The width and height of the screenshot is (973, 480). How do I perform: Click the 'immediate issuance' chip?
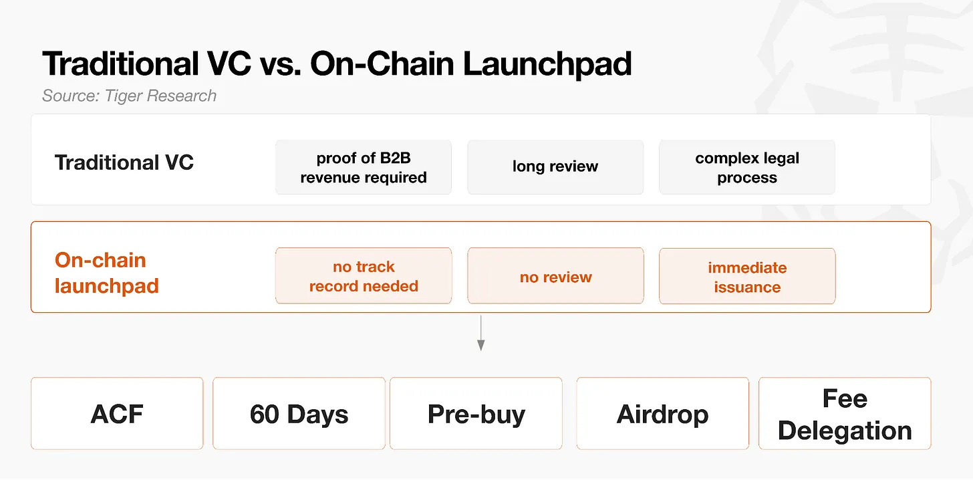point(747,275)
